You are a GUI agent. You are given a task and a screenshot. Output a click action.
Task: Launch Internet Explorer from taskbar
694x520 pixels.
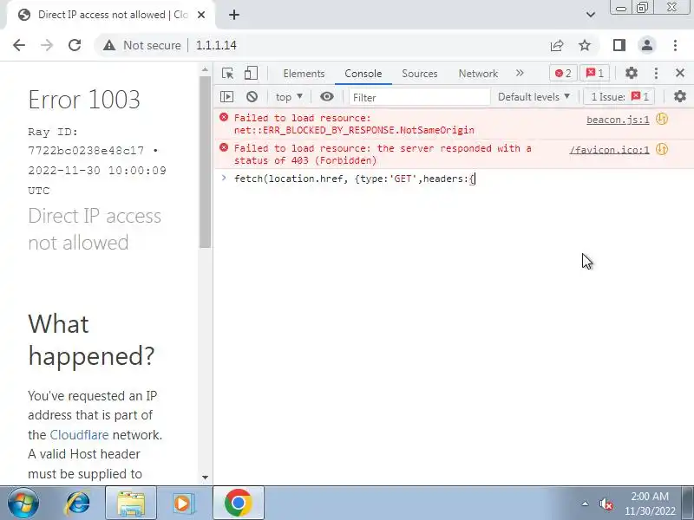point(78,504)
